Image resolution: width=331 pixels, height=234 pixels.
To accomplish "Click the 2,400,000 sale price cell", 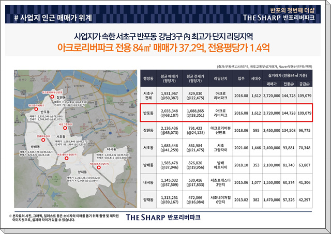I will pyautogui.click(x=272, y=148).
